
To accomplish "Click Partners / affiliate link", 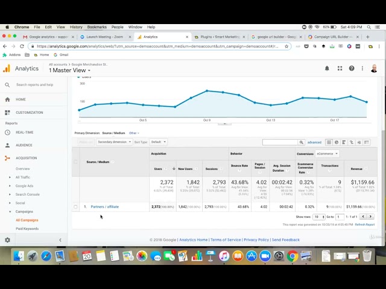I will click(104, 207).
